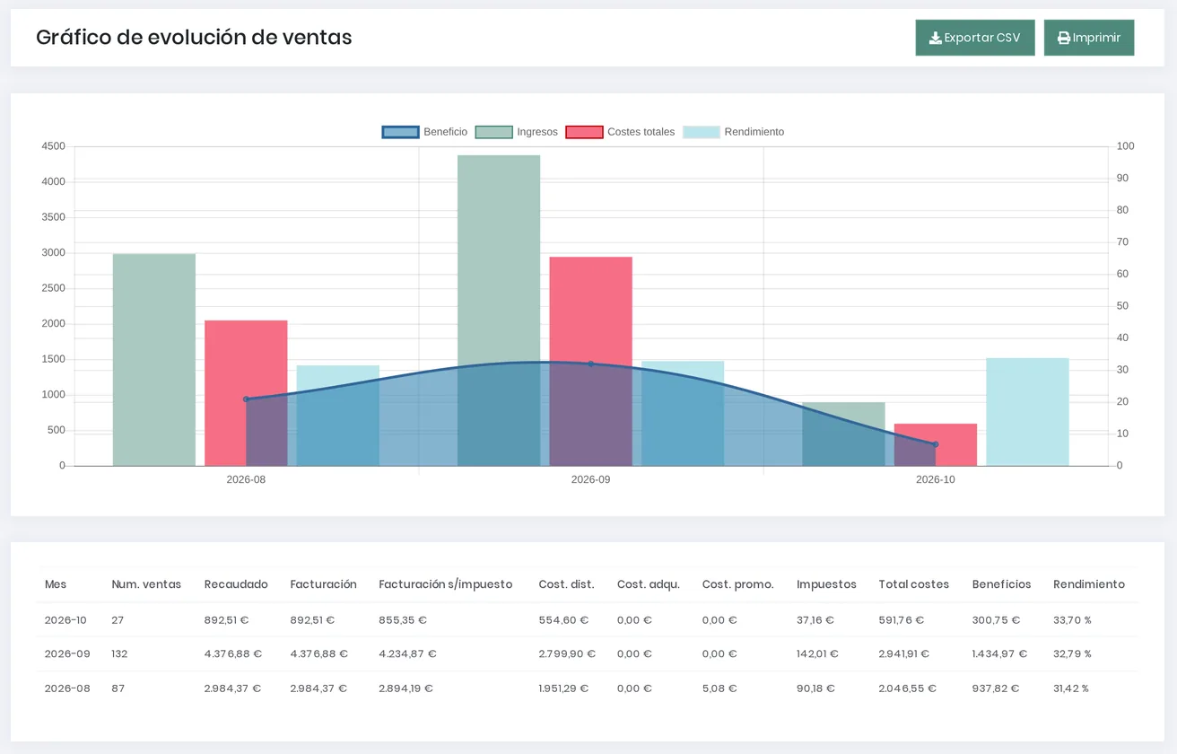Click the Mes column header

pyautogui.click(x=56, y=584)
